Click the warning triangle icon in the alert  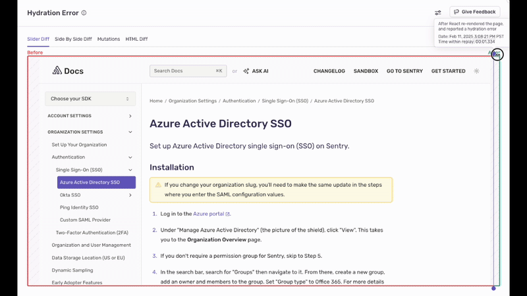pyautogui.click(x=158, y=185)
